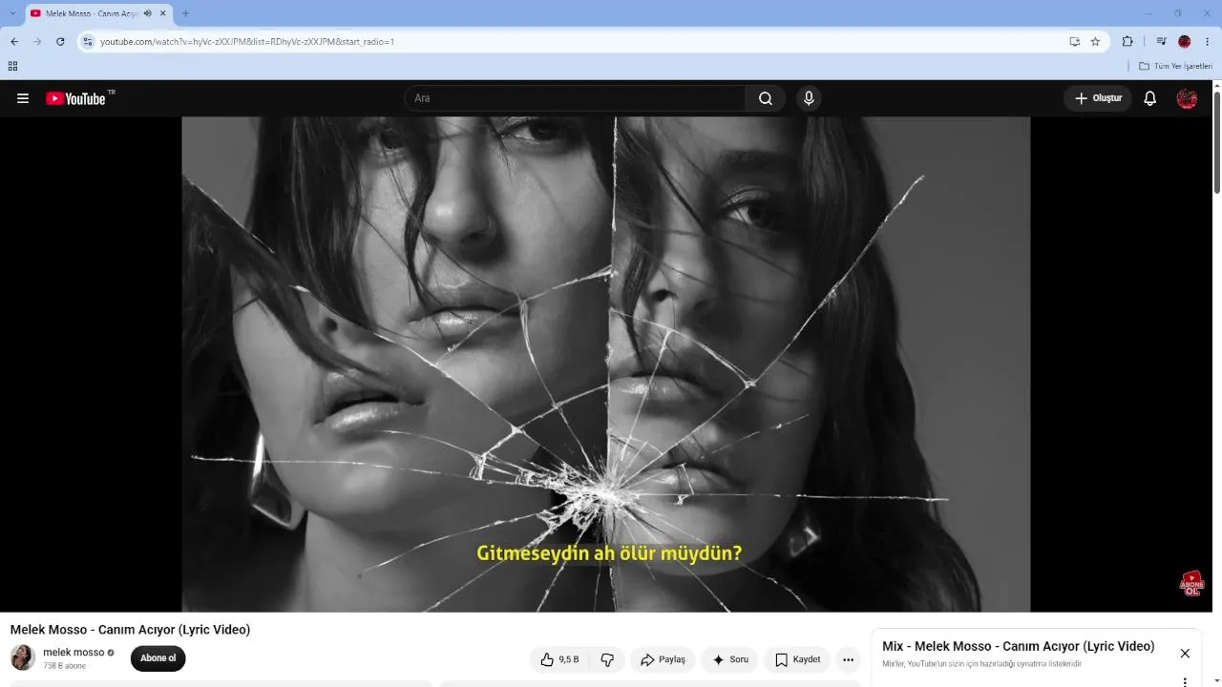Open the melek mosso channel avatar

23,657
